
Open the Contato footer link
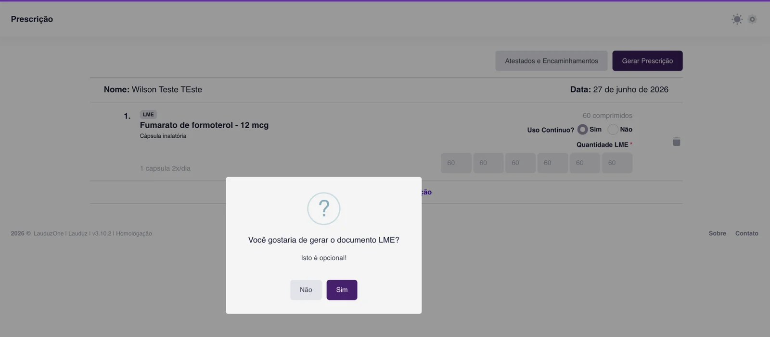pos(746,233)
